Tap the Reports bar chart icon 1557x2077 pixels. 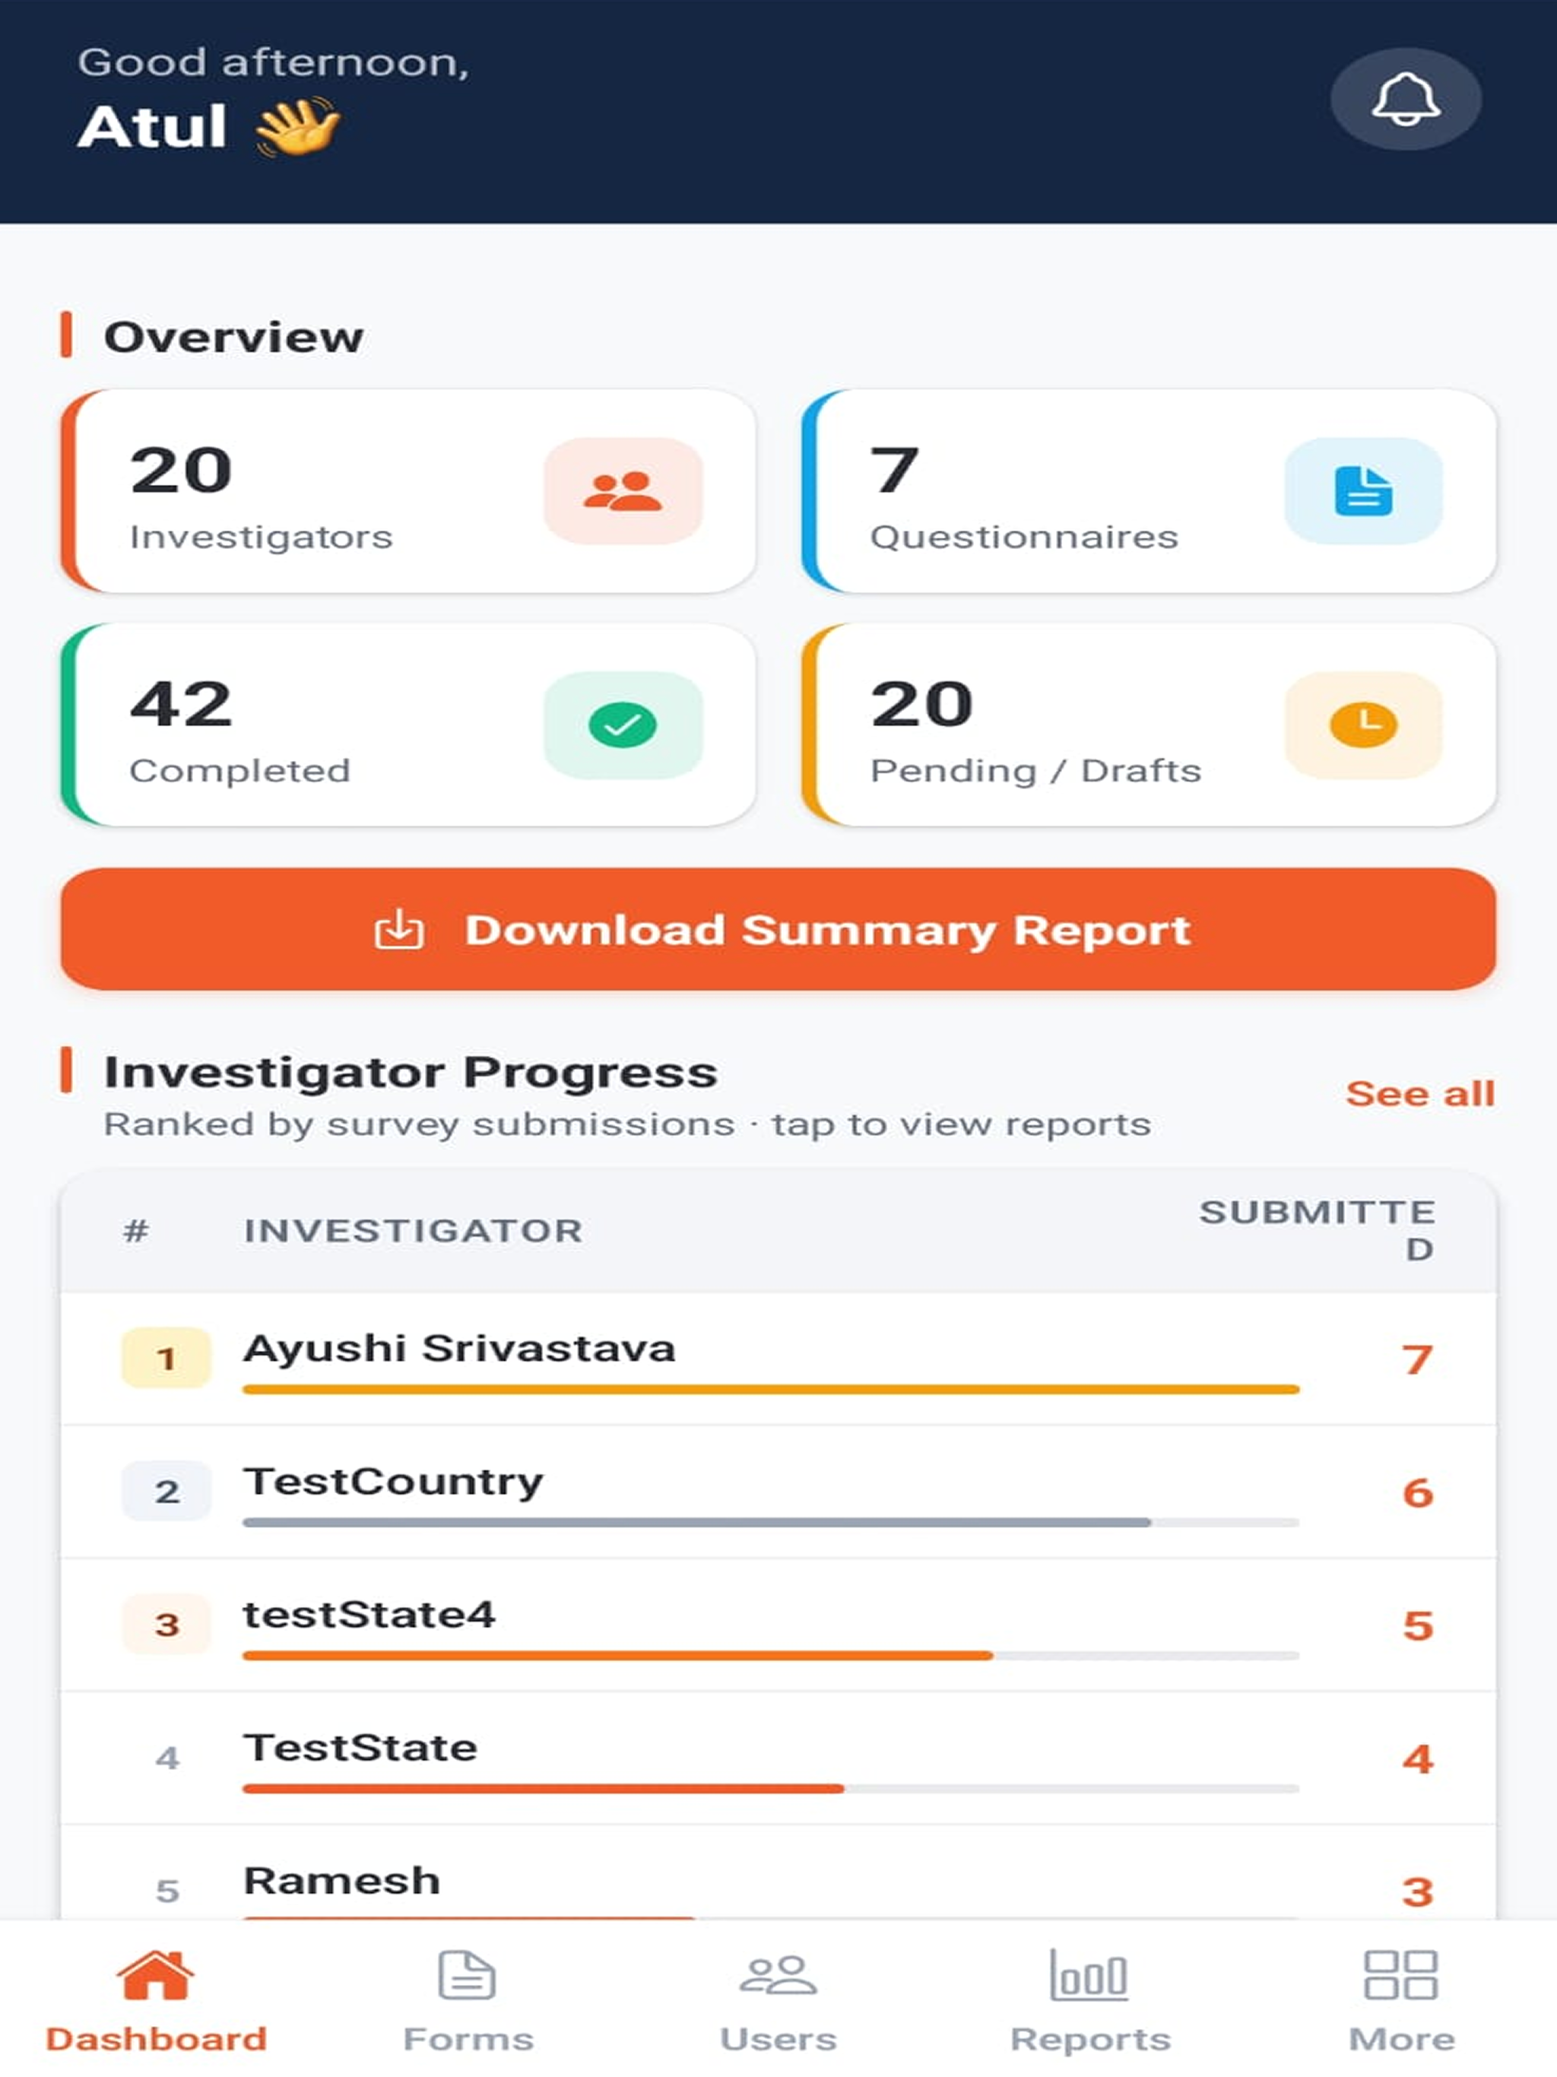coord(1089,1974)
